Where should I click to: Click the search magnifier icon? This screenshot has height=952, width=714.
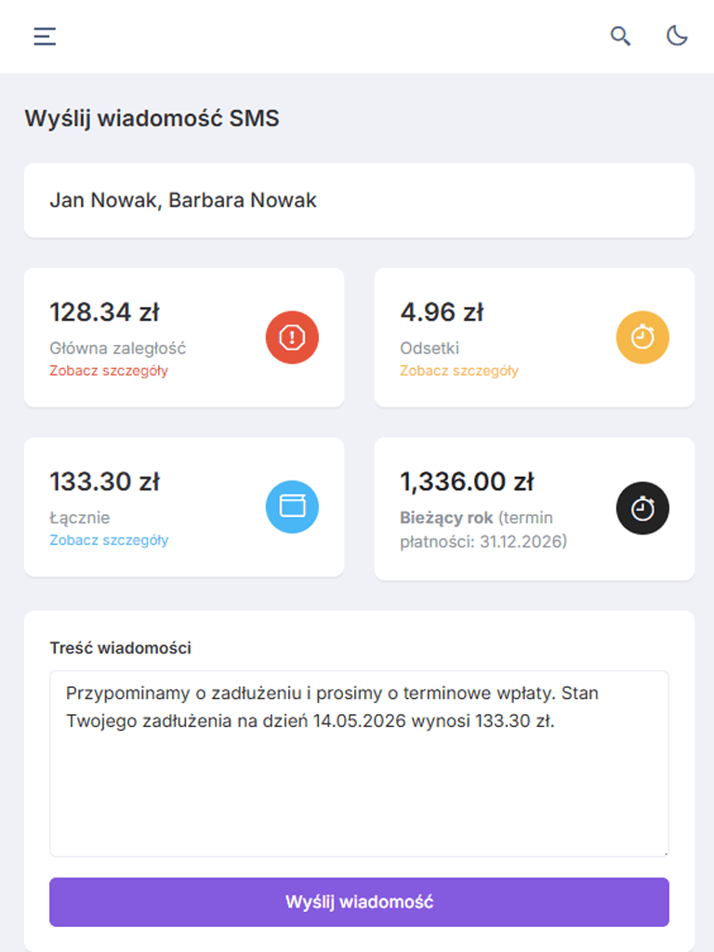pyautogui.click(x=620, y=36)
